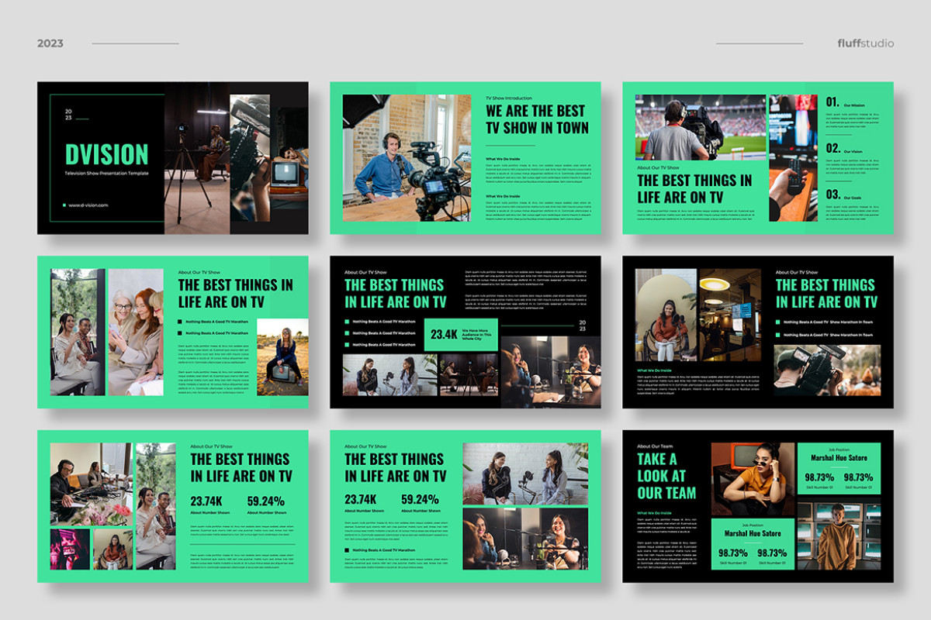Select the "About Our Team" section label

[x=654, y=446]
